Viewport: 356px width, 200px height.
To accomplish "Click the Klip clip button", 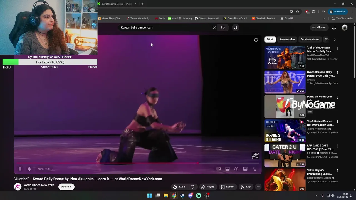I will coord(246,187).
